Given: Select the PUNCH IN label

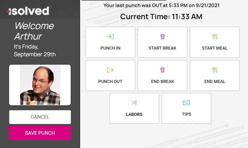Looking at the screenshot, I should point(110,48).
